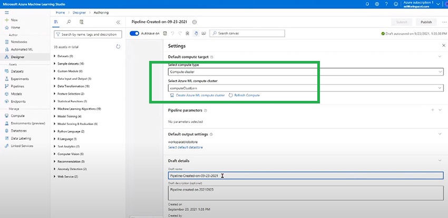The image size is (448, 218).
Task: Open the Azure ML compute cluster dropdown
Action: click(x=306, y=88)
